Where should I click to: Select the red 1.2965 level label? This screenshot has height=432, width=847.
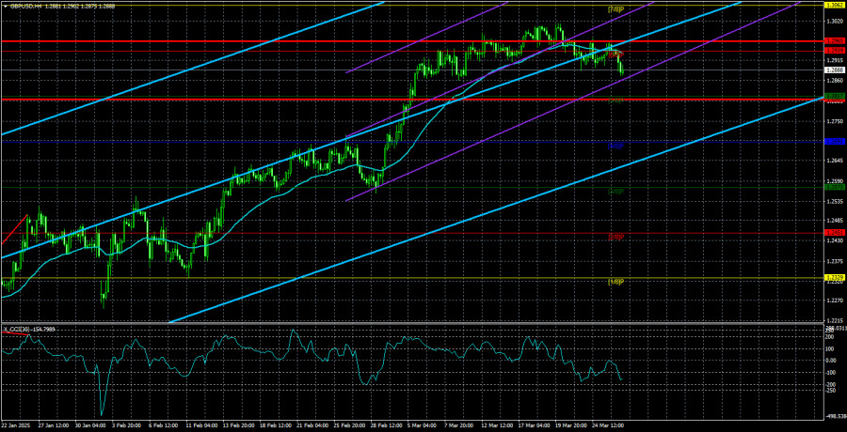point(833,41)
